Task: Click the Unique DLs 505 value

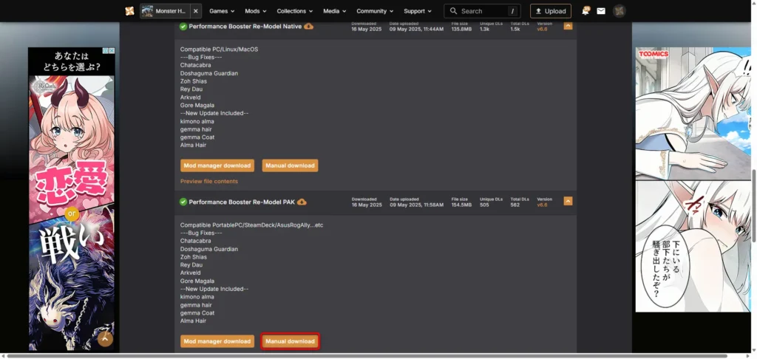Action: (x=484, y=205)
